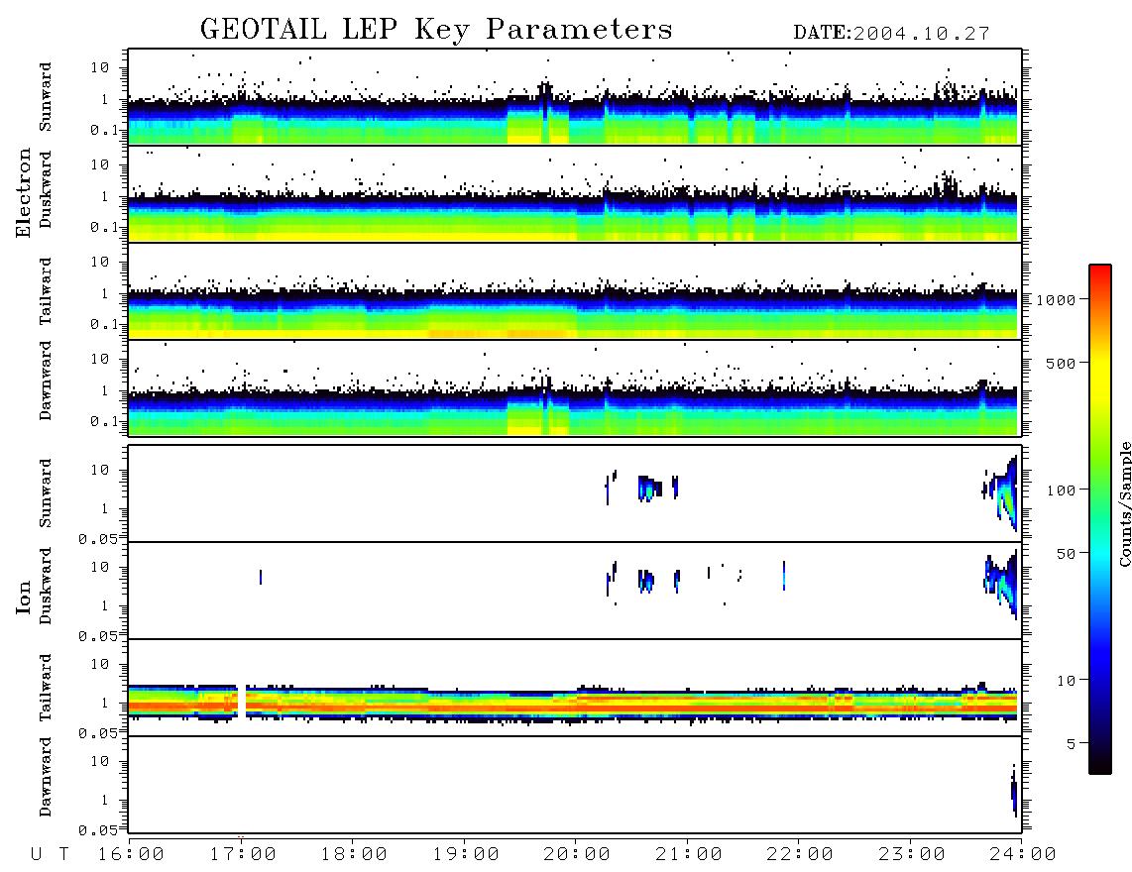The image size is (1132, 872).
Task: Click the 24:00 time tick label
Action: click(x=1022, y=855)
